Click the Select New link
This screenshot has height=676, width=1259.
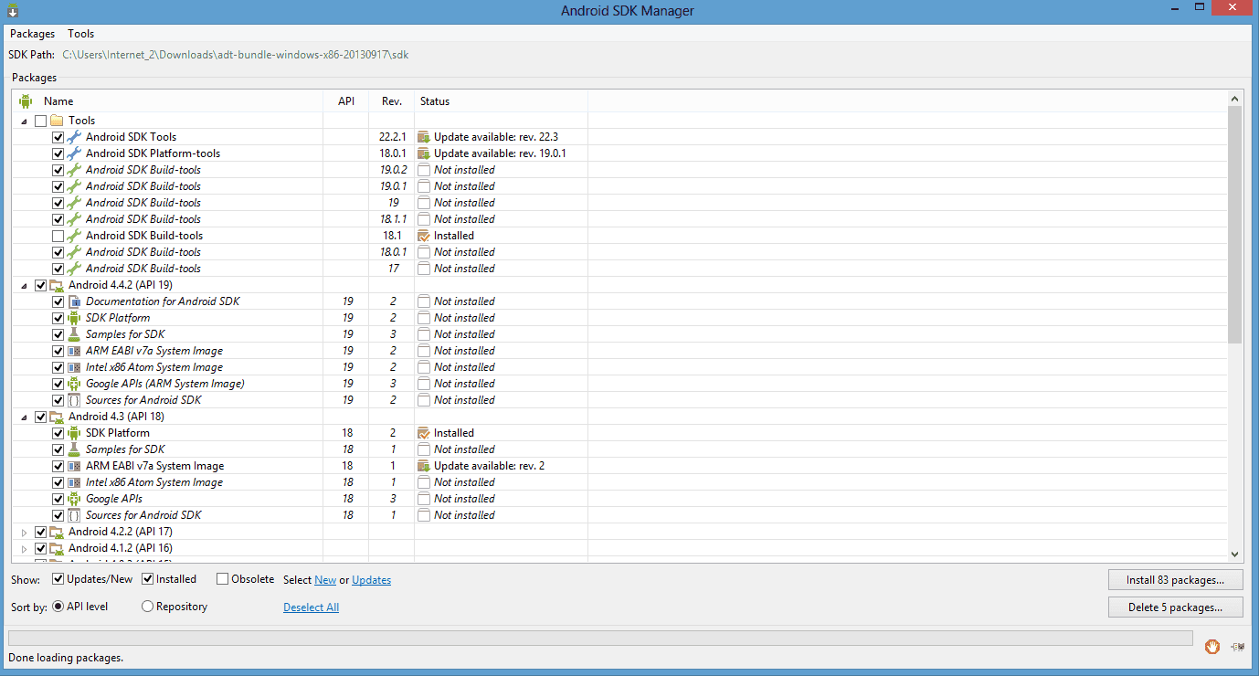click(x=325, y=580)
